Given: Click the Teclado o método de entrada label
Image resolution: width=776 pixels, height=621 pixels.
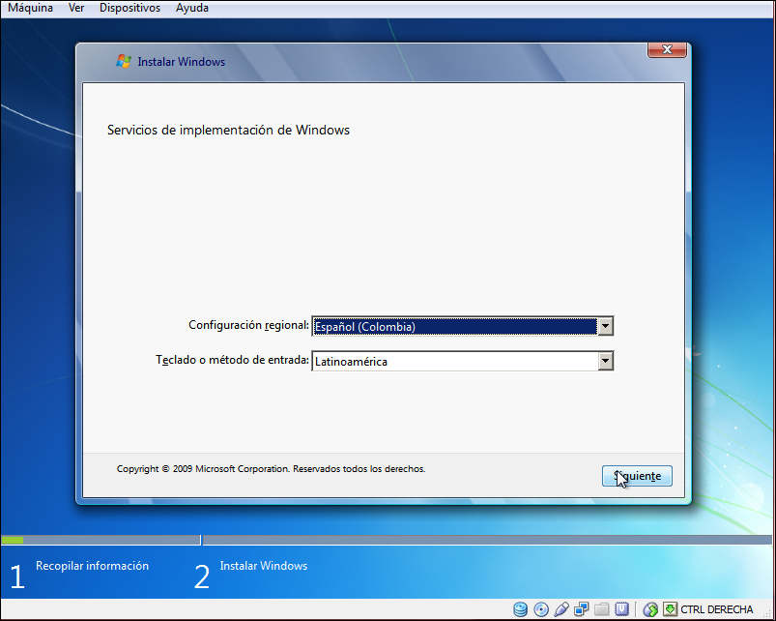Looking at the screenshot, I should pos(232,360).
